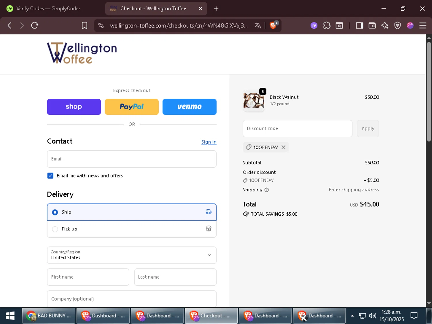Image resolution: width=432 pixels, height=324 pixels.
Task: Open the Brave Wallet icon
Action: (x=372, y=26)
